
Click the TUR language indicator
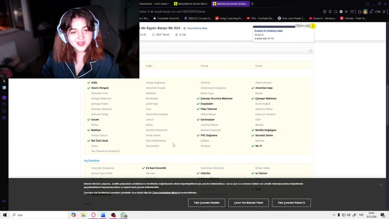361,215
